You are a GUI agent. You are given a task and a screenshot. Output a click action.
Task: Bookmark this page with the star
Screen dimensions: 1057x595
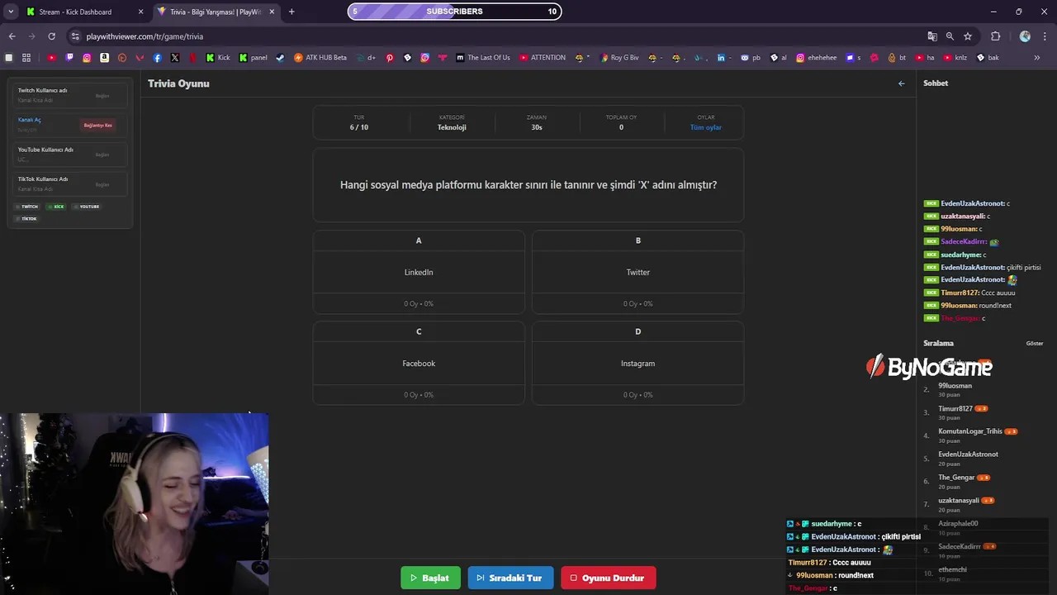click(968, 36)
